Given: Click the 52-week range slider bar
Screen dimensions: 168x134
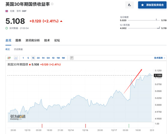Looking at the screenshot, I should click(144, 28).
